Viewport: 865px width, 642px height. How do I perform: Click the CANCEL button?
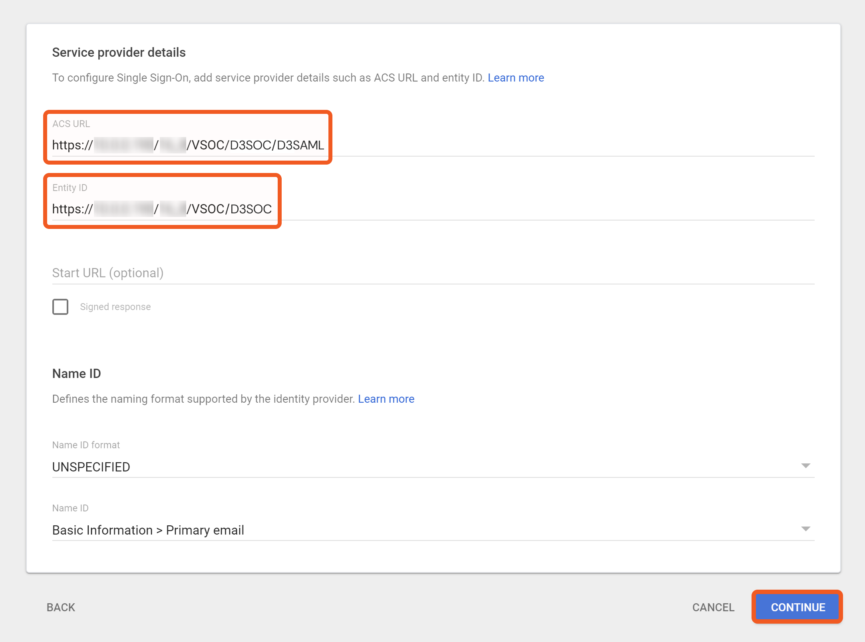(713, 607)
